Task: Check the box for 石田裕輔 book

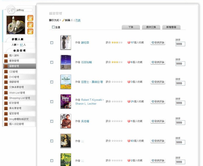Action: 52,62
